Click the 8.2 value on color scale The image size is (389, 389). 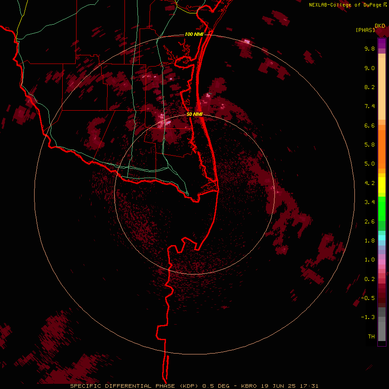tap(370, 87)
